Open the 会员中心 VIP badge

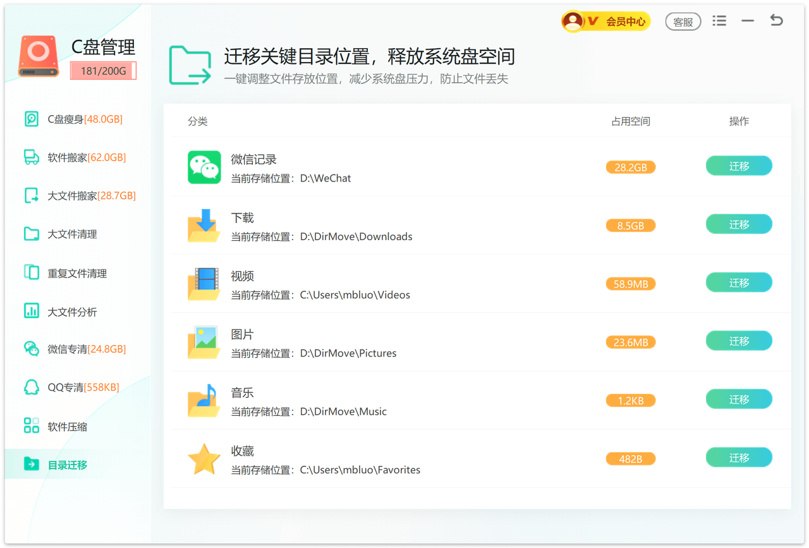coord(605,21)
